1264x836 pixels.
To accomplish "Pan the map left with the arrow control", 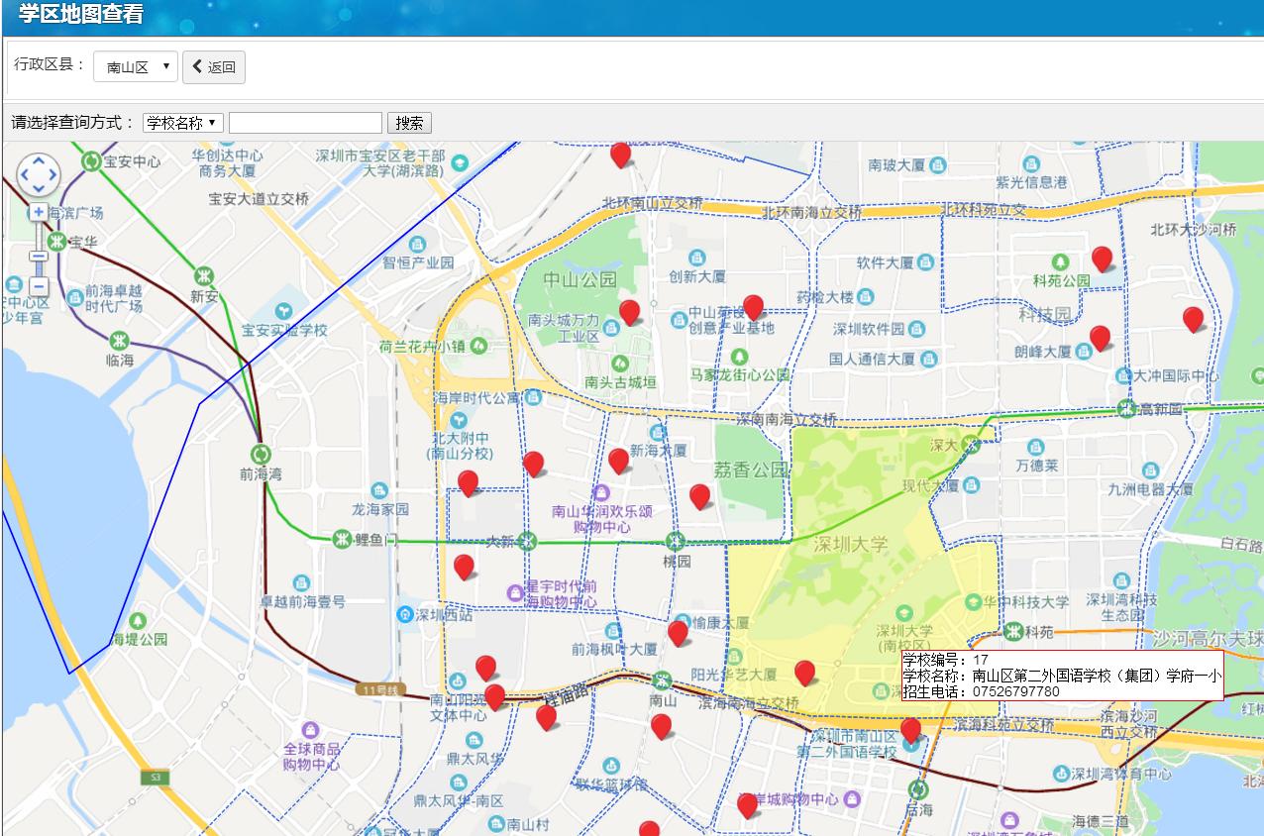I will click(x=24, y=175).
